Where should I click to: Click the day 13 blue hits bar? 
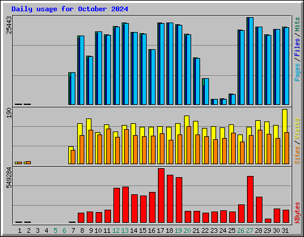(126, 64)
